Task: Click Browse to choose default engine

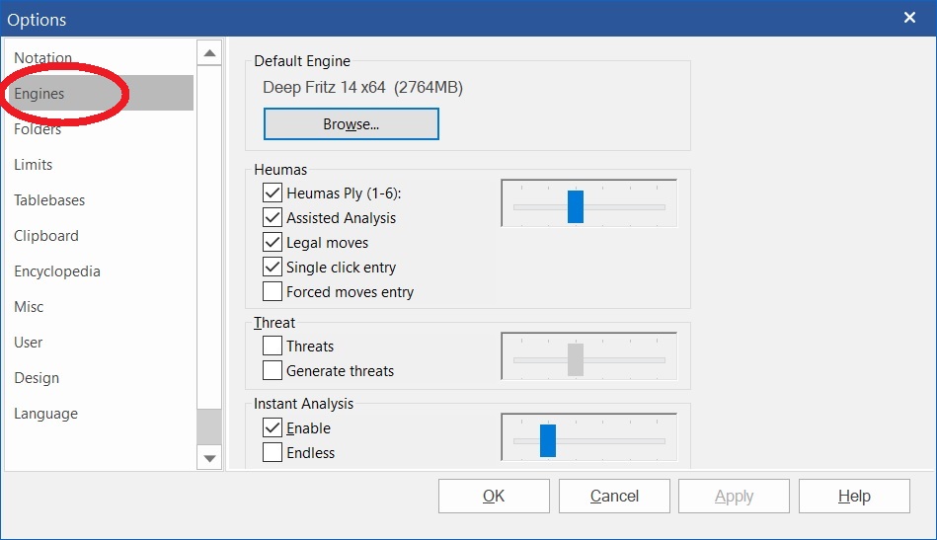Action: click(x=351, y=124)
